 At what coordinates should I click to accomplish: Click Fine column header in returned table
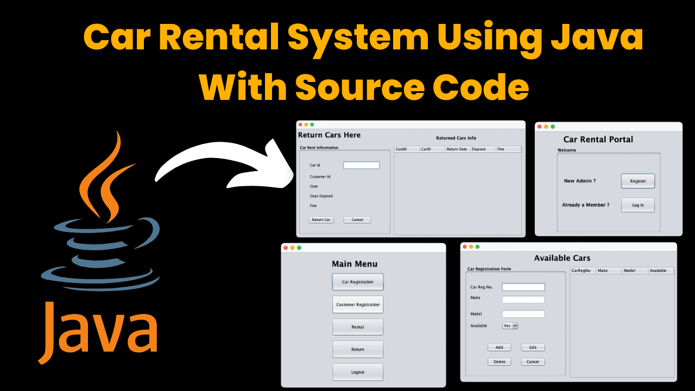click(509, 149)
